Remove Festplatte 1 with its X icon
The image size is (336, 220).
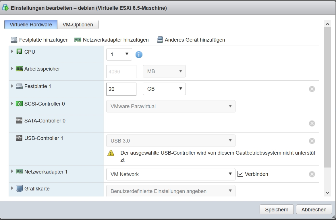click(x=312, y=89)
